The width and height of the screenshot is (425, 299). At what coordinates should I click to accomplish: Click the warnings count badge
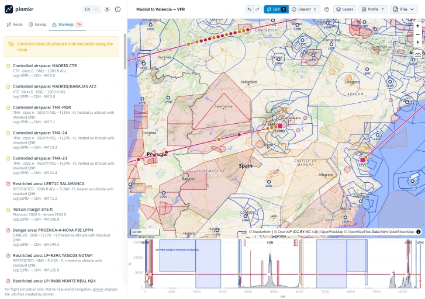pos(79,25)
